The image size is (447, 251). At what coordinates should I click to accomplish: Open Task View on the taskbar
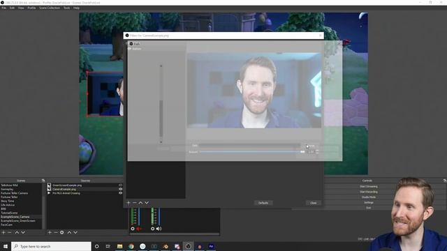(108, 246)
